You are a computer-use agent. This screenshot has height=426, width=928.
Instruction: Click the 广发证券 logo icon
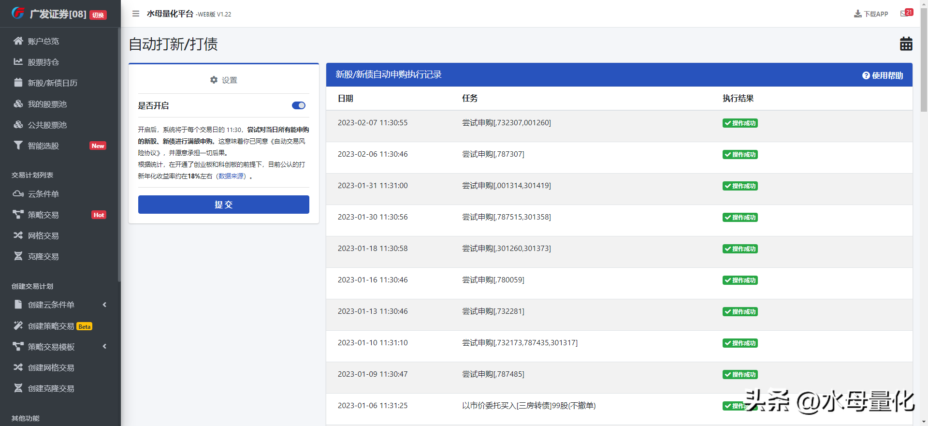point(18,13)
